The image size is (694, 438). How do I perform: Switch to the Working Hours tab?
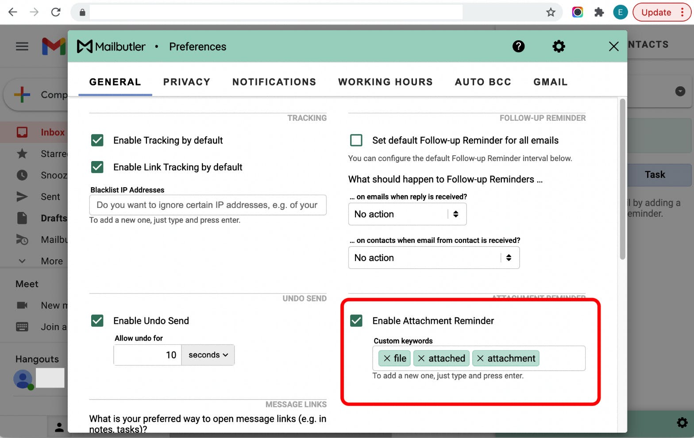386,82
